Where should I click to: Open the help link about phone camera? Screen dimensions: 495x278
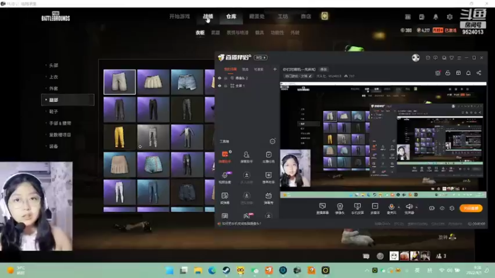tap(241, 224)
